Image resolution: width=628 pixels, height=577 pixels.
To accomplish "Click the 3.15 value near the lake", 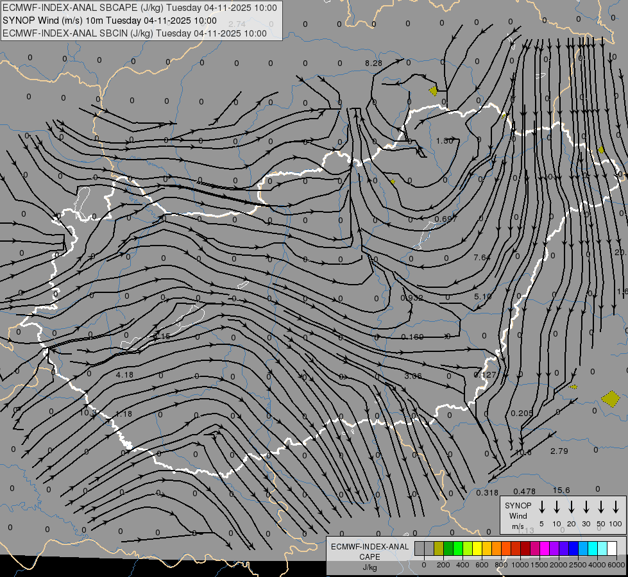I will click(x=162, y=337).
